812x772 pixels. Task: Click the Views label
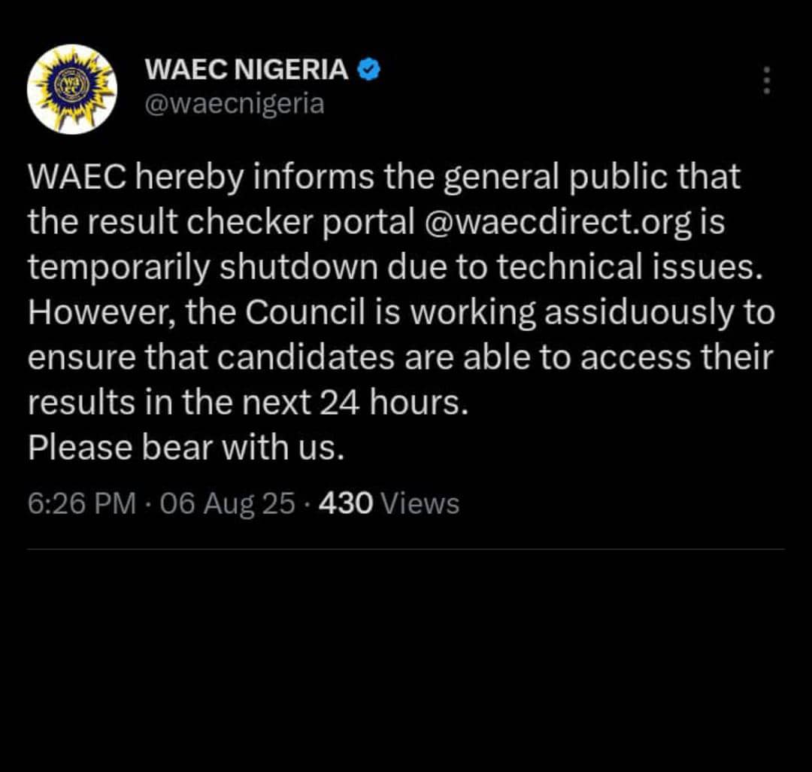(x=420, y=503)
